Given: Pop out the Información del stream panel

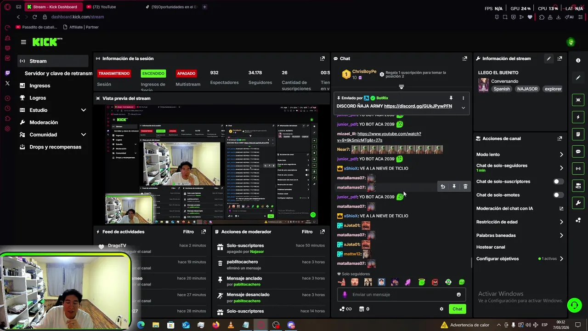Looking at the screenshot, I should coord(560,58).
